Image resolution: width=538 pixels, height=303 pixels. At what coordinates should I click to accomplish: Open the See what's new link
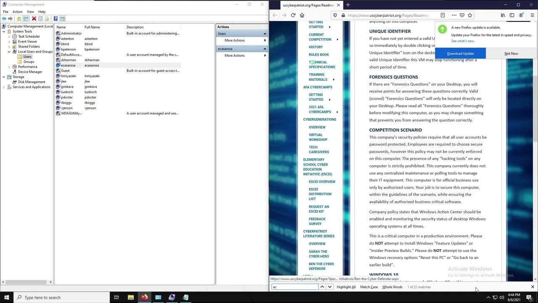coord(463,41)
